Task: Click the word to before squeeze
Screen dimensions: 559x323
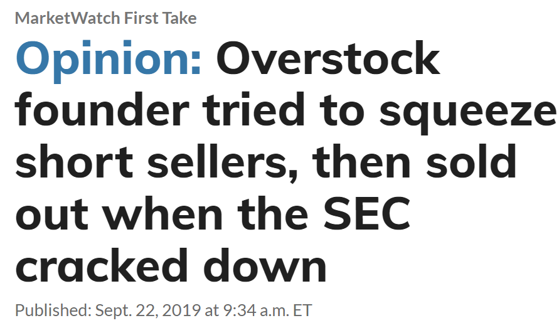Action: (343, 110)
